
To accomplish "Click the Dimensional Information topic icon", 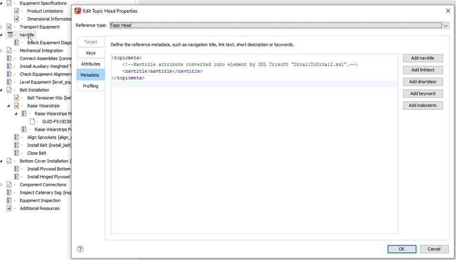I will [17, 19].
